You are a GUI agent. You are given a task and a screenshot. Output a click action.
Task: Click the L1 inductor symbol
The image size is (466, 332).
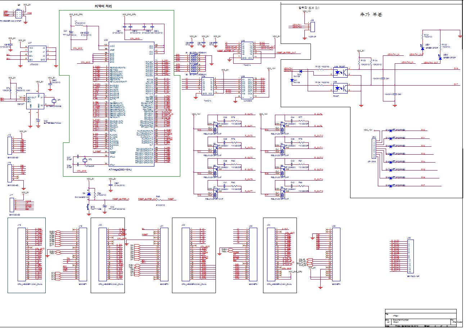(78, 26)
